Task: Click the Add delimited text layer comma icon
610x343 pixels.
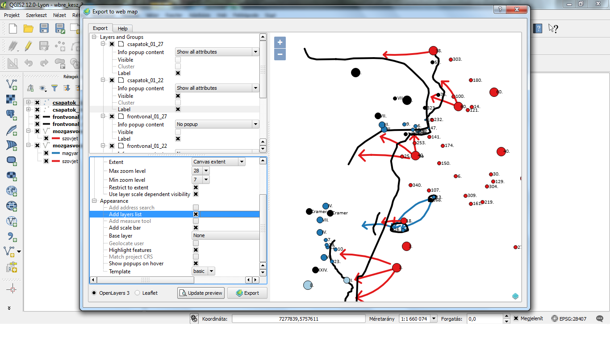Action: pos(12,236)
